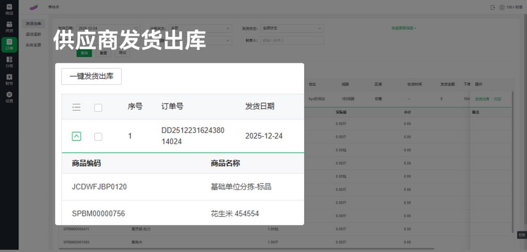The image size is (527, 252).
Task: Click the logout icon beside the user avatar
Action: [493, 7]
